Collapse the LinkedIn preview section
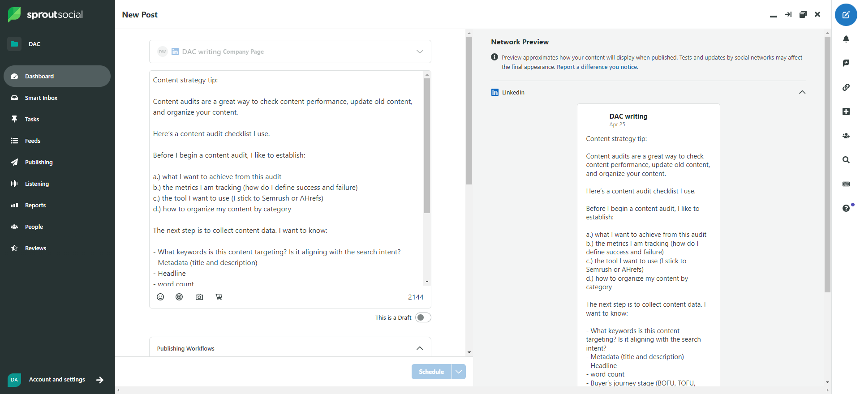 pos(802,92)
